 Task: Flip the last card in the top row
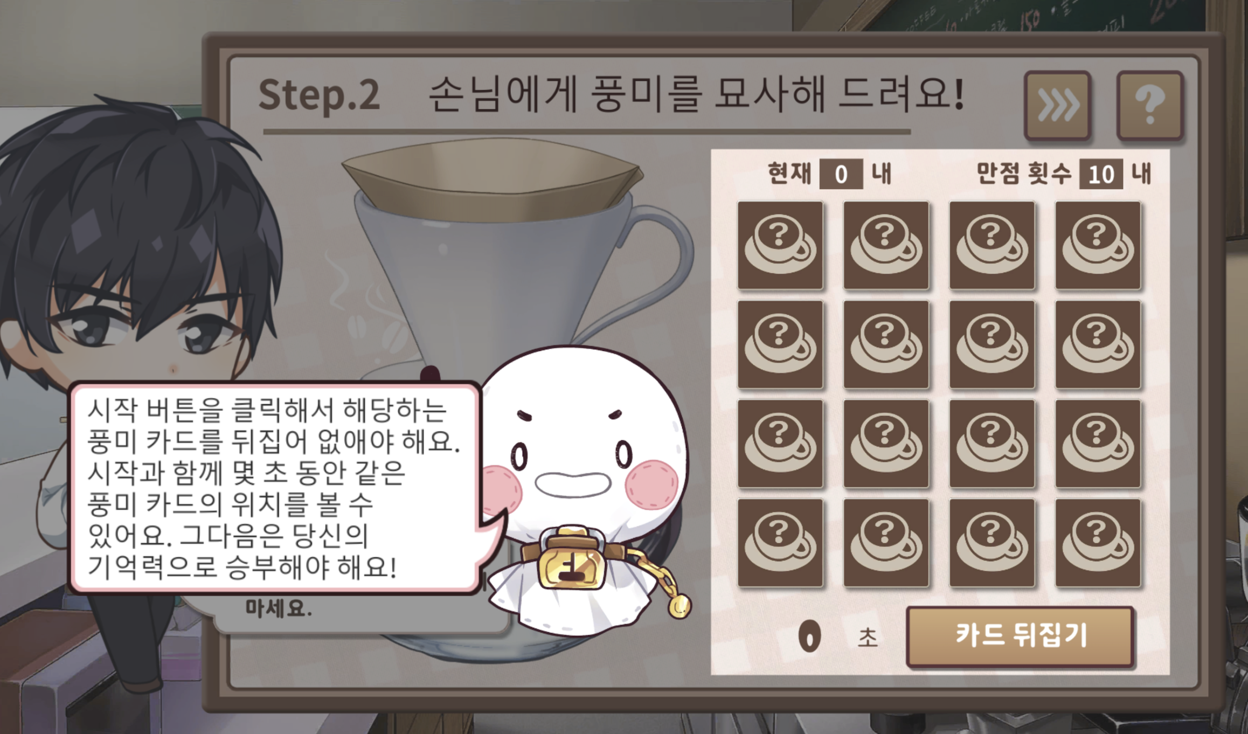(1098, 246)
